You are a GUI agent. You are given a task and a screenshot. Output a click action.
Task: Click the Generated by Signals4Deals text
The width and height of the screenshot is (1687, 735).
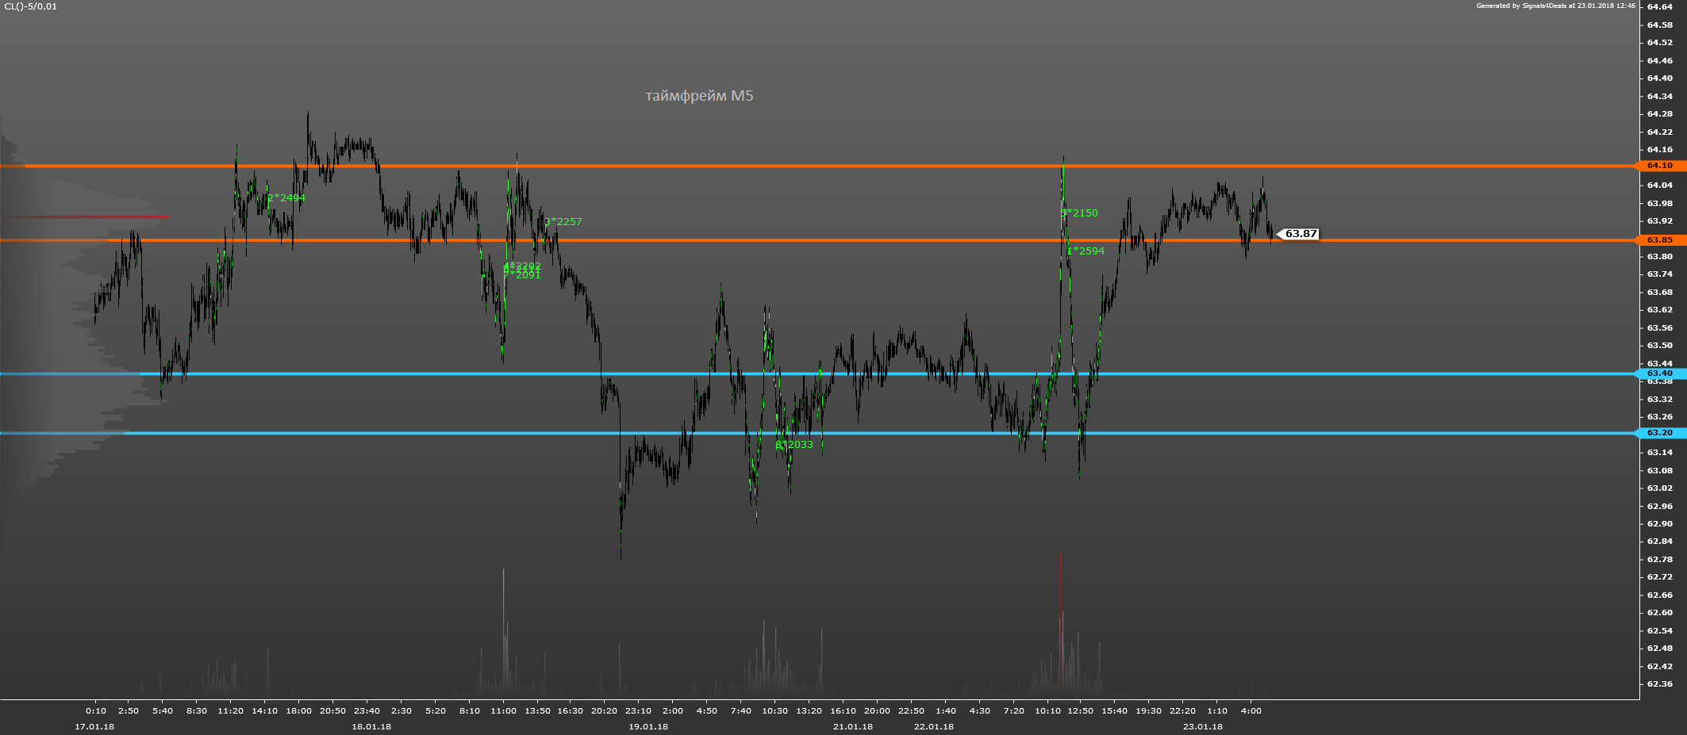[1555, 6]
